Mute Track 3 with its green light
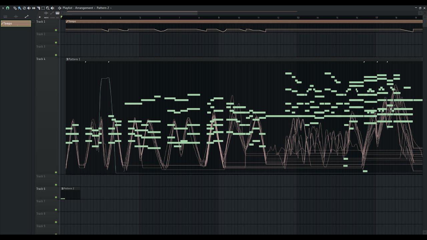The width and height of the screenshot is (427, 240). click(x=56, y=55)
